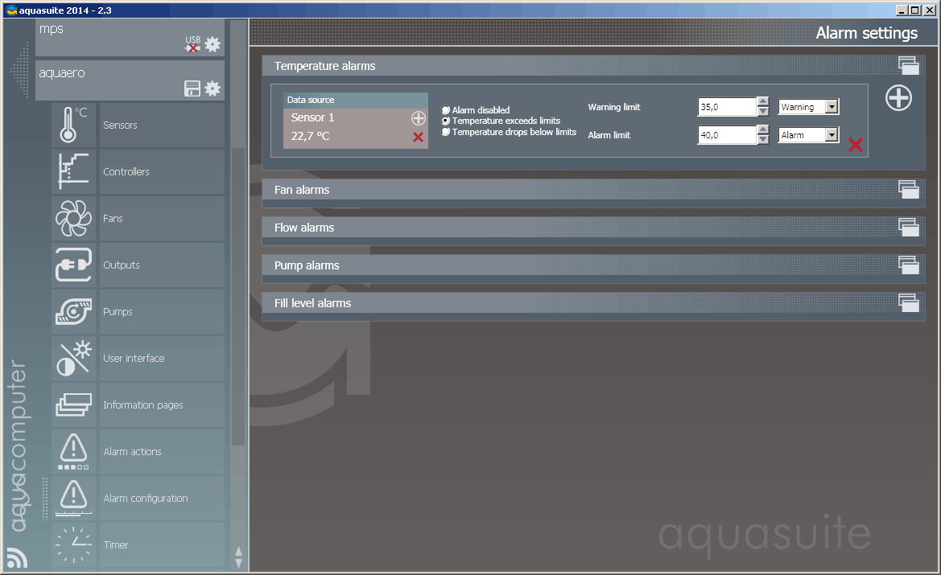Remove Sensor 1 data source red X

pos(419,138)
